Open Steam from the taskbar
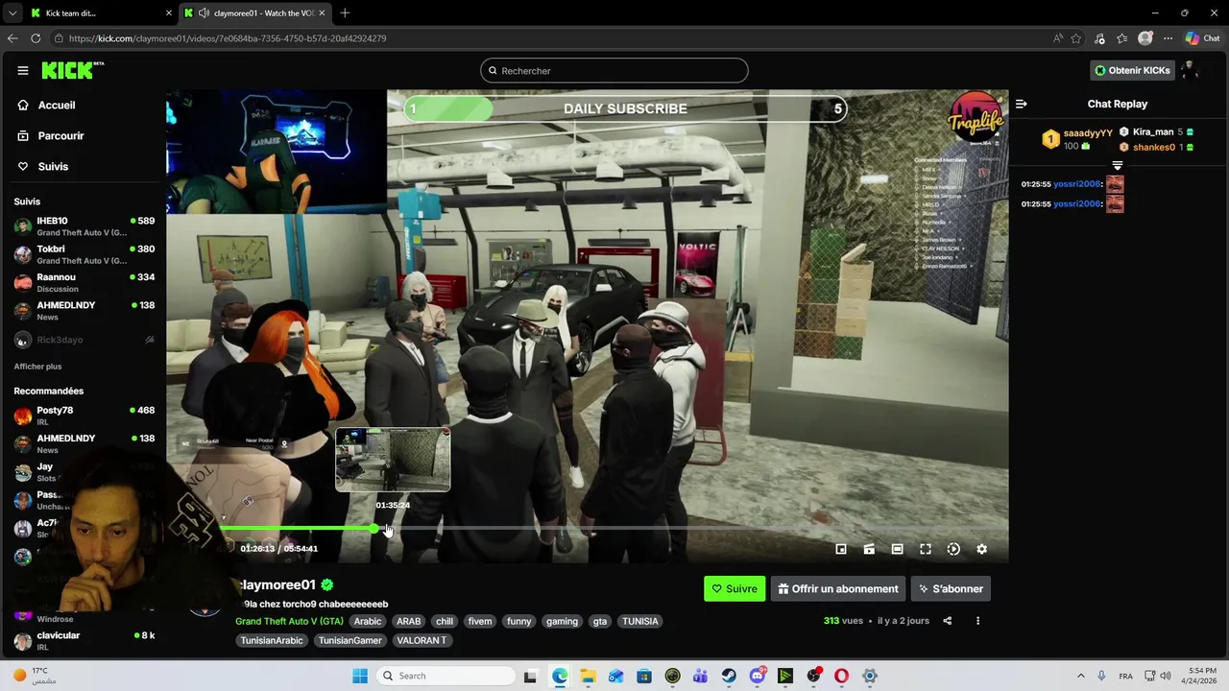The width and height of the screenshot is (1229, 691). coord(729,676)
